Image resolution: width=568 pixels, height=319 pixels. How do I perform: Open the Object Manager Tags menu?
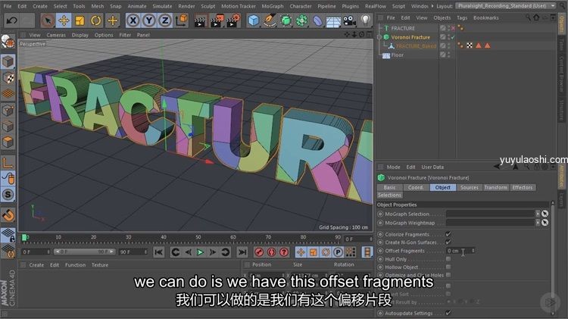pos(462,17)
